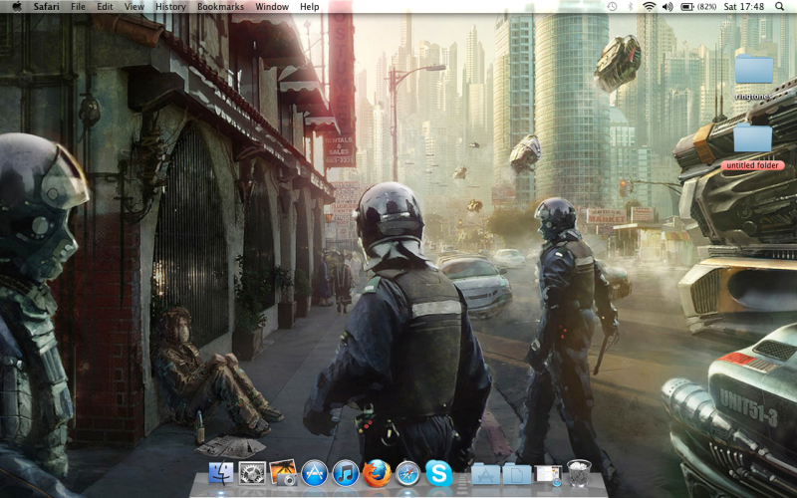Open iPhoto from the Dock
797x498 pixels.
tap(283, 473)
